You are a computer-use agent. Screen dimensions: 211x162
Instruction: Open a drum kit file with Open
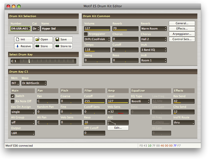[x=43, y=39]
